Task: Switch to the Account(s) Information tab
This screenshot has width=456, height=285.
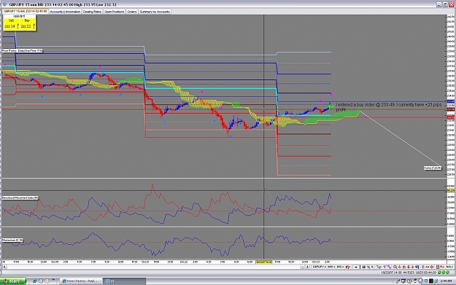Action: pyautogui.click(x=65, y=12)
